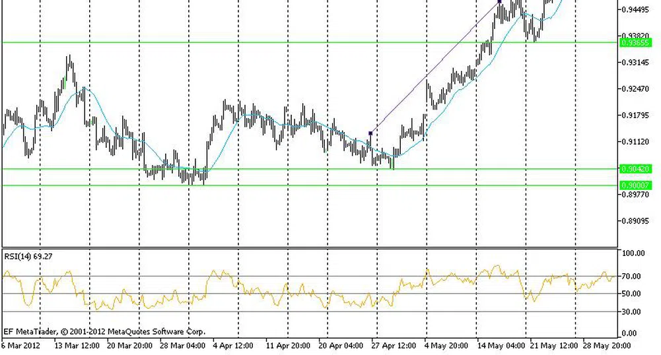Click the EF MetaTrader copyright text
The height and width of the screenshot is (355, 661).
point(104,331)
